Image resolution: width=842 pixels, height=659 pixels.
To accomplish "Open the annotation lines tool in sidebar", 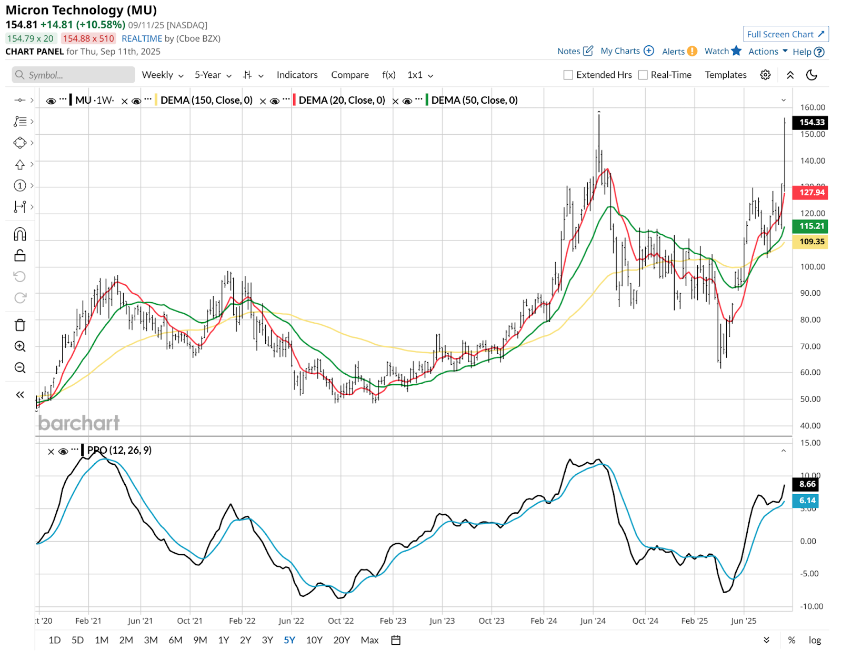I will (19, 122).
